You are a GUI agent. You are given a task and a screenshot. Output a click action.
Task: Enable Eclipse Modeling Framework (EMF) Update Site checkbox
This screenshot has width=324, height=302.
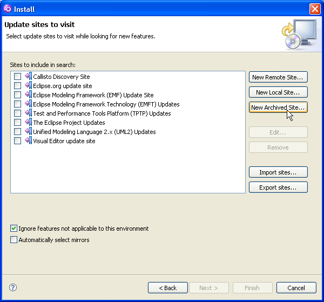click(17, 95)
